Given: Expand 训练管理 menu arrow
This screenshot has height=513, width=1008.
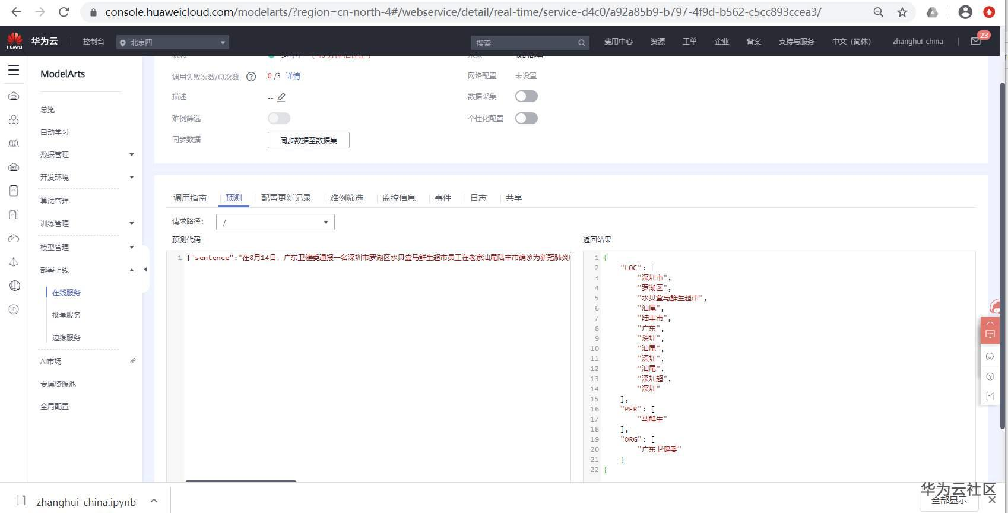Looking at the screenshot, I should [x=132, y=223].
